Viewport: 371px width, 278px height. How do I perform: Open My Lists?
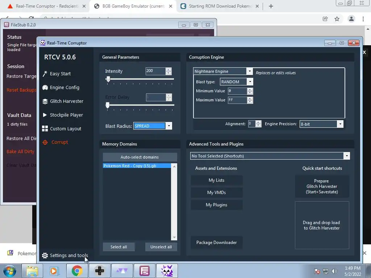(x=217, y=180)
